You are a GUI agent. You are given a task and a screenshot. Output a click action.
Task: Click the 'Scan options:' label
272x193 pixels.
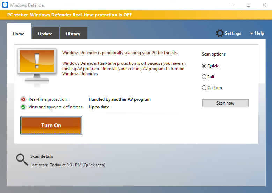(x=214, y=54)
